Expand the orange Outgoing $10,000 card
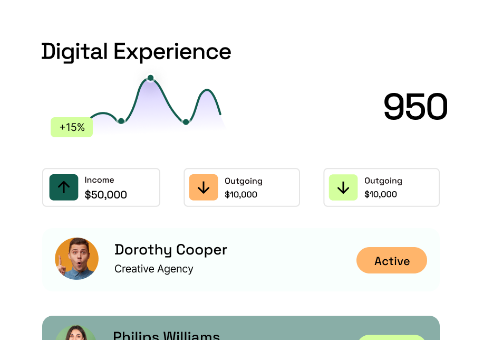Screen dimensions: 483x340 pyautogui.click(x=242, y=187)
